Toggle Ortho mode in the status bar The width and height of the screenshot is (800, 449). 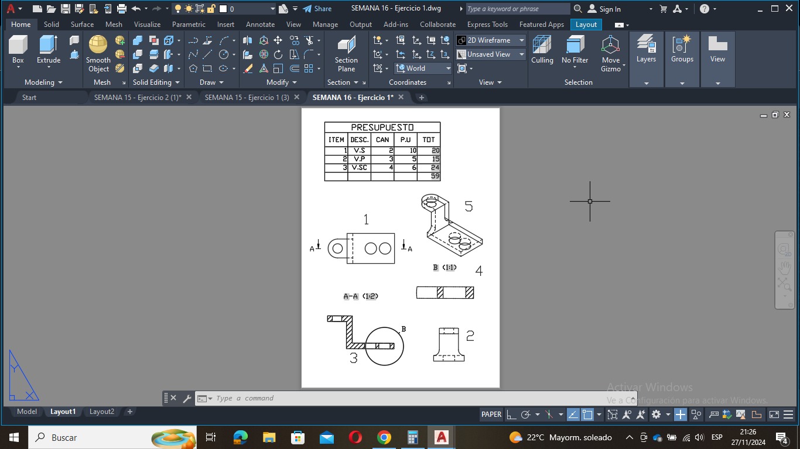[x=511, y=415]
